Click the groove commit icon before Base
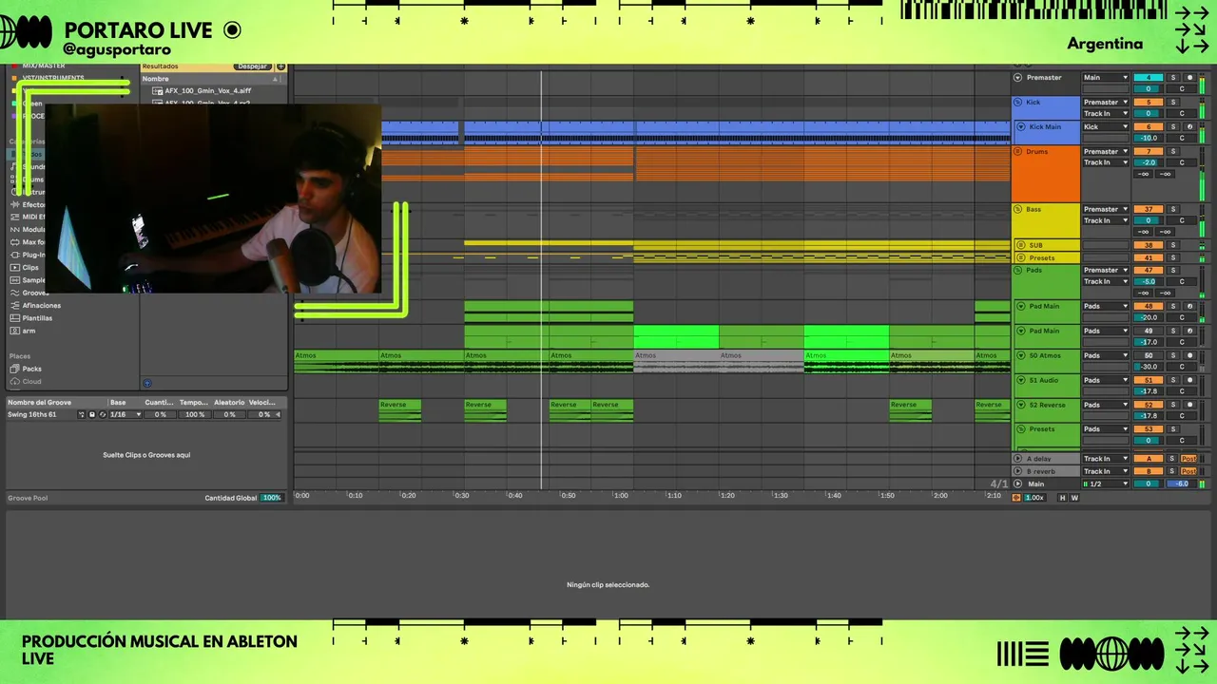Screen dimensions: 1217x684 (103, 414)
